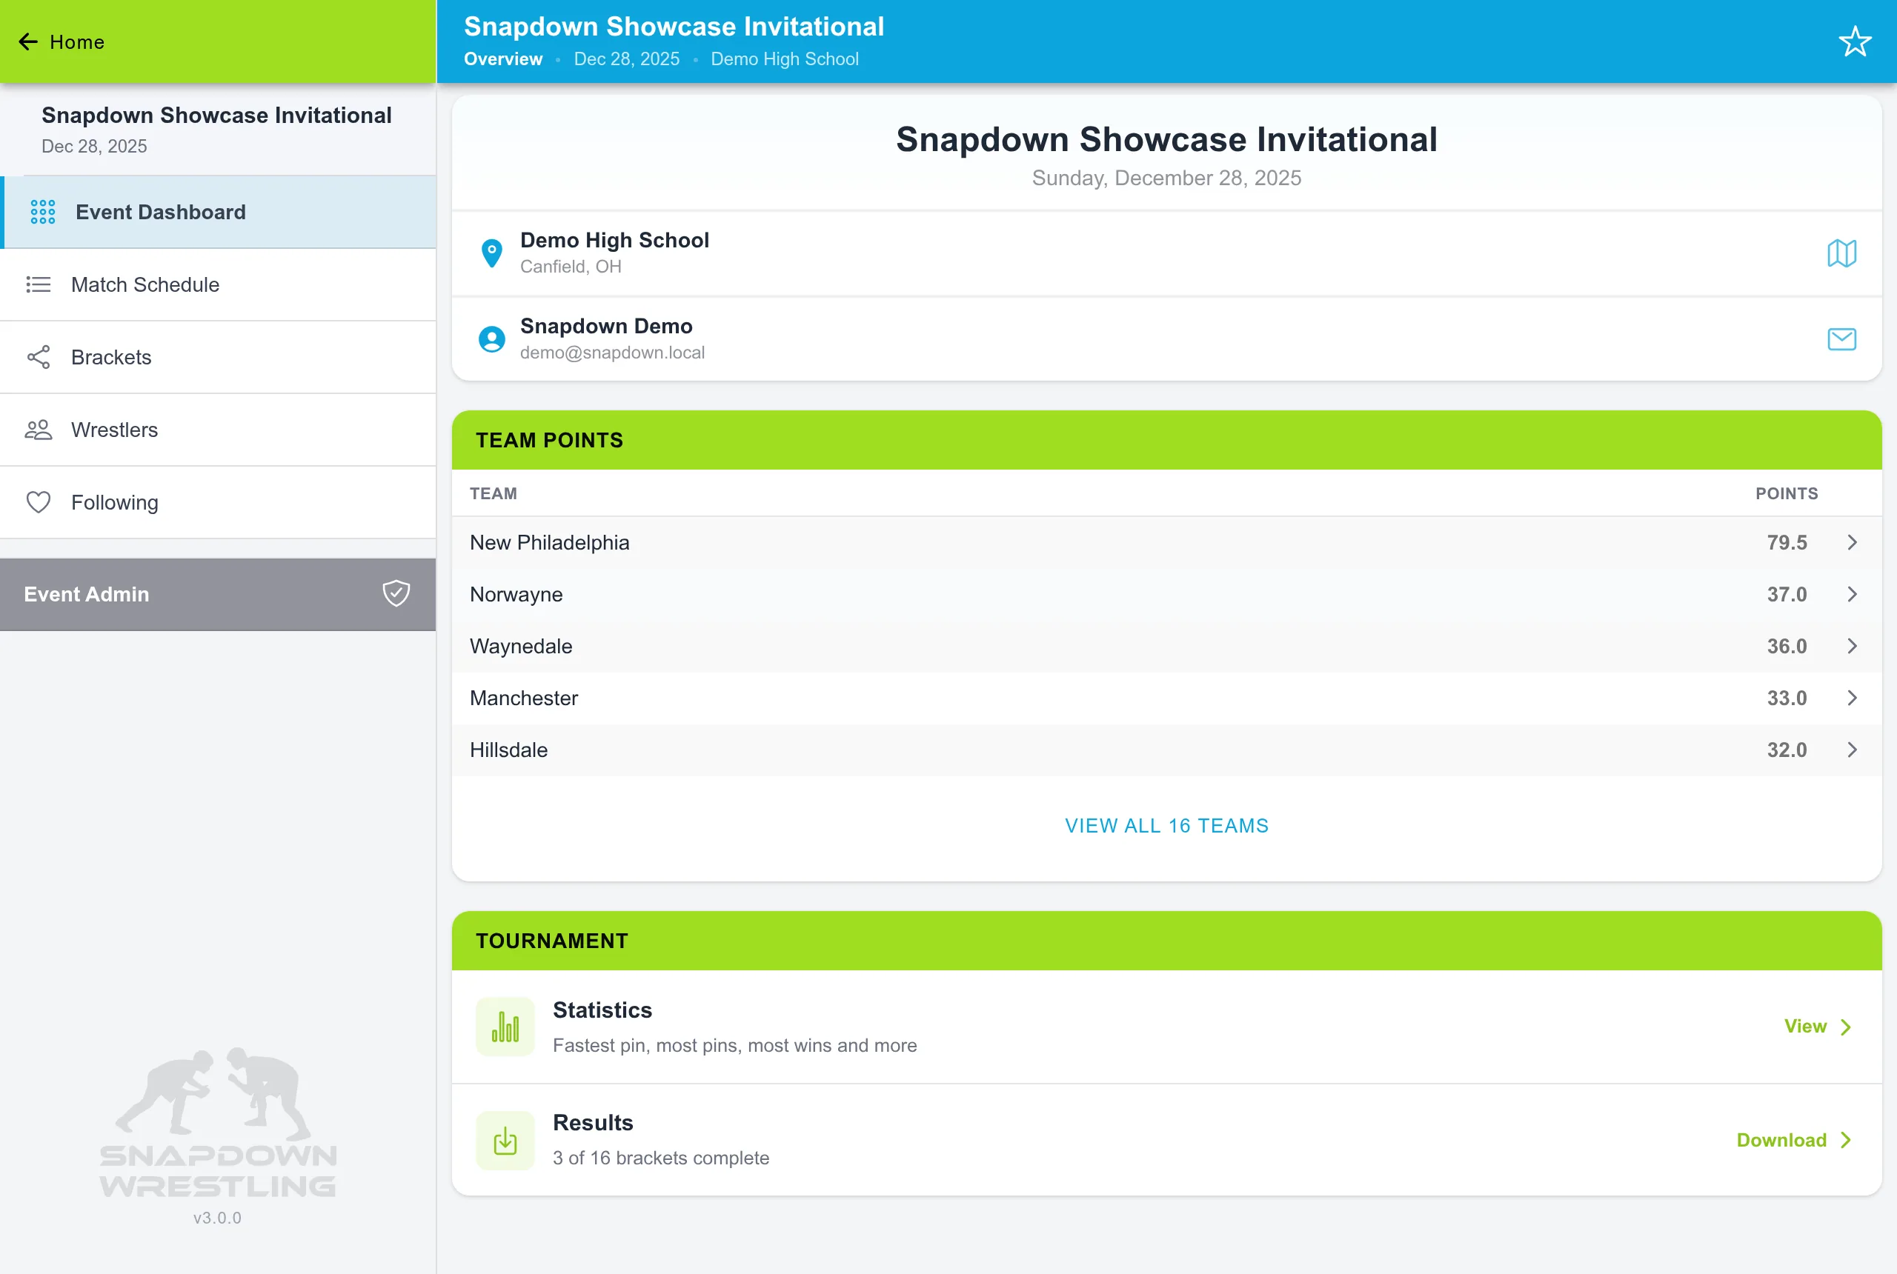Favorite this event with the star icon
Screen dimensions: 1897x1274
pyautogui.click(x=1855, y=41)
